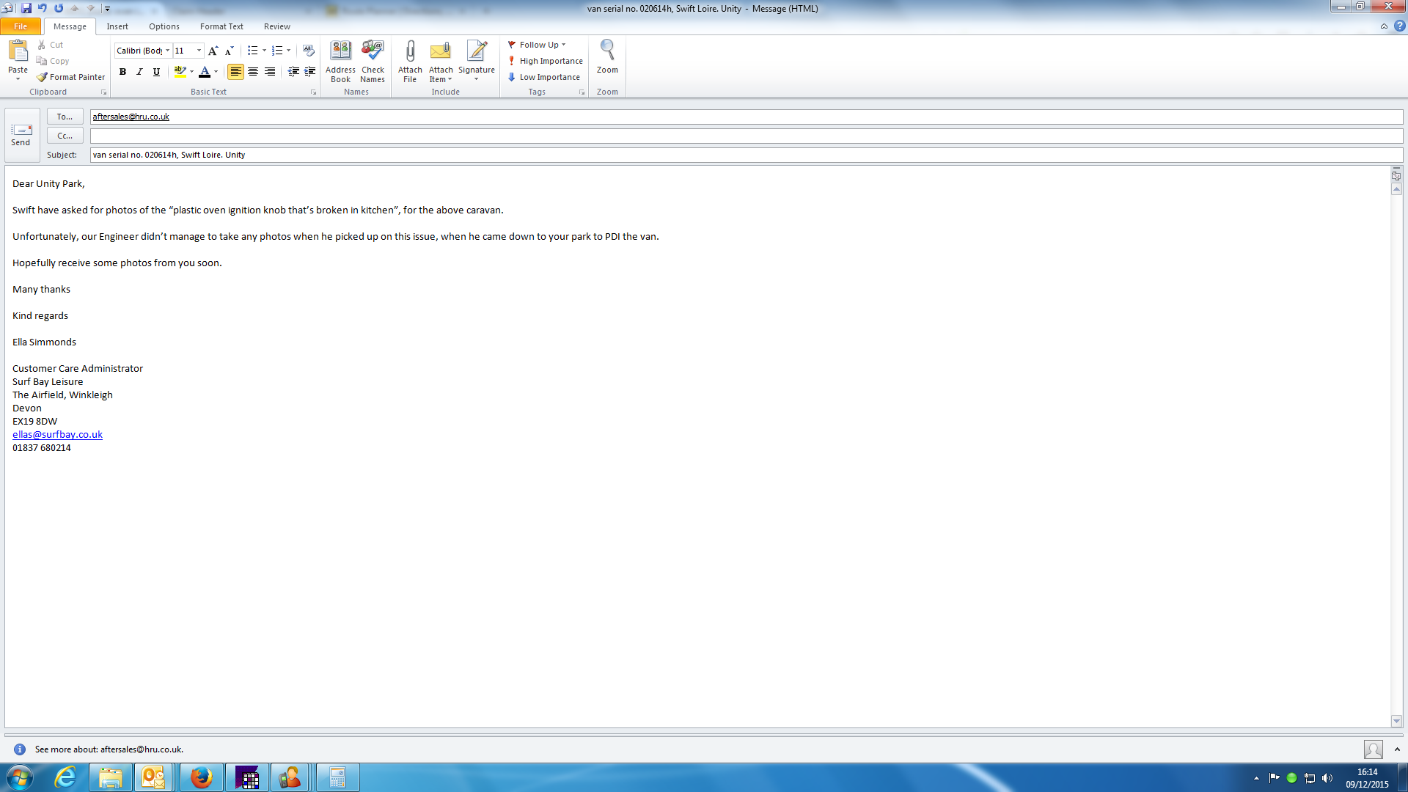Open the Format Text tab
Viewport: 1408px width, 792px height.
point(221,26)
